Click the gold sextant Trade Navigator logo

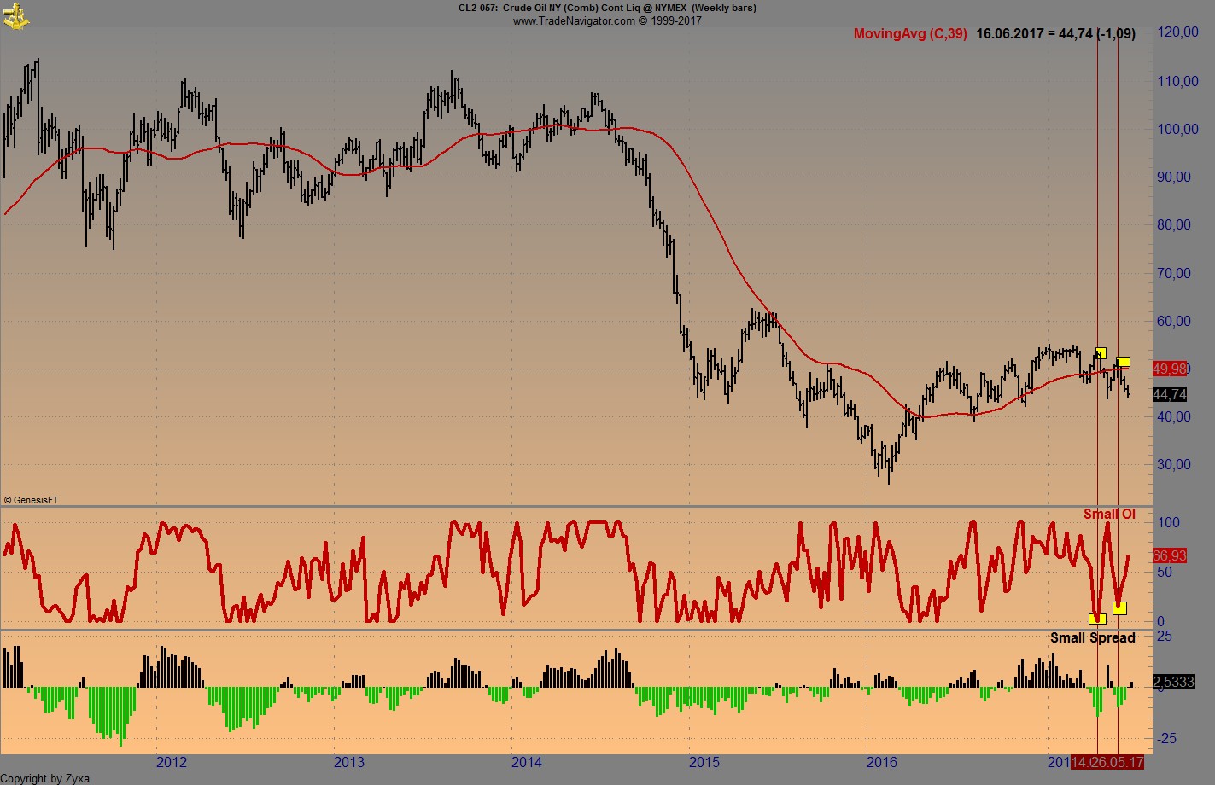click(16, 15)
